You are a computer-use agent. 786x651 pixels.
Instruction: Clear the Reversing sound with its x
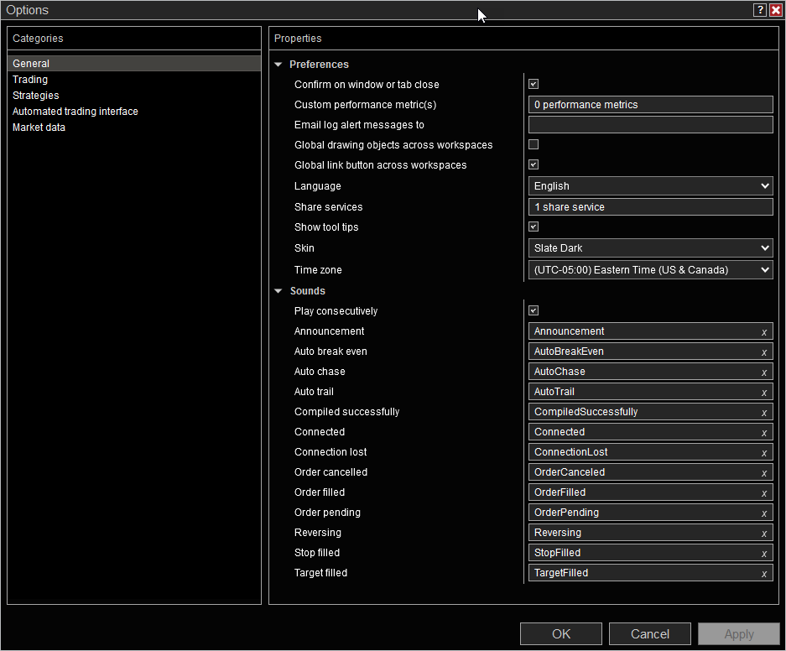pos(763,534)
